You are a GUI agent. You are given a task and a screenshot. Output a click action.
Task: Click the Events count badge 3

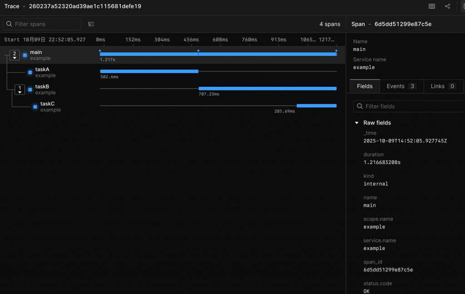[x=412, y=86]
